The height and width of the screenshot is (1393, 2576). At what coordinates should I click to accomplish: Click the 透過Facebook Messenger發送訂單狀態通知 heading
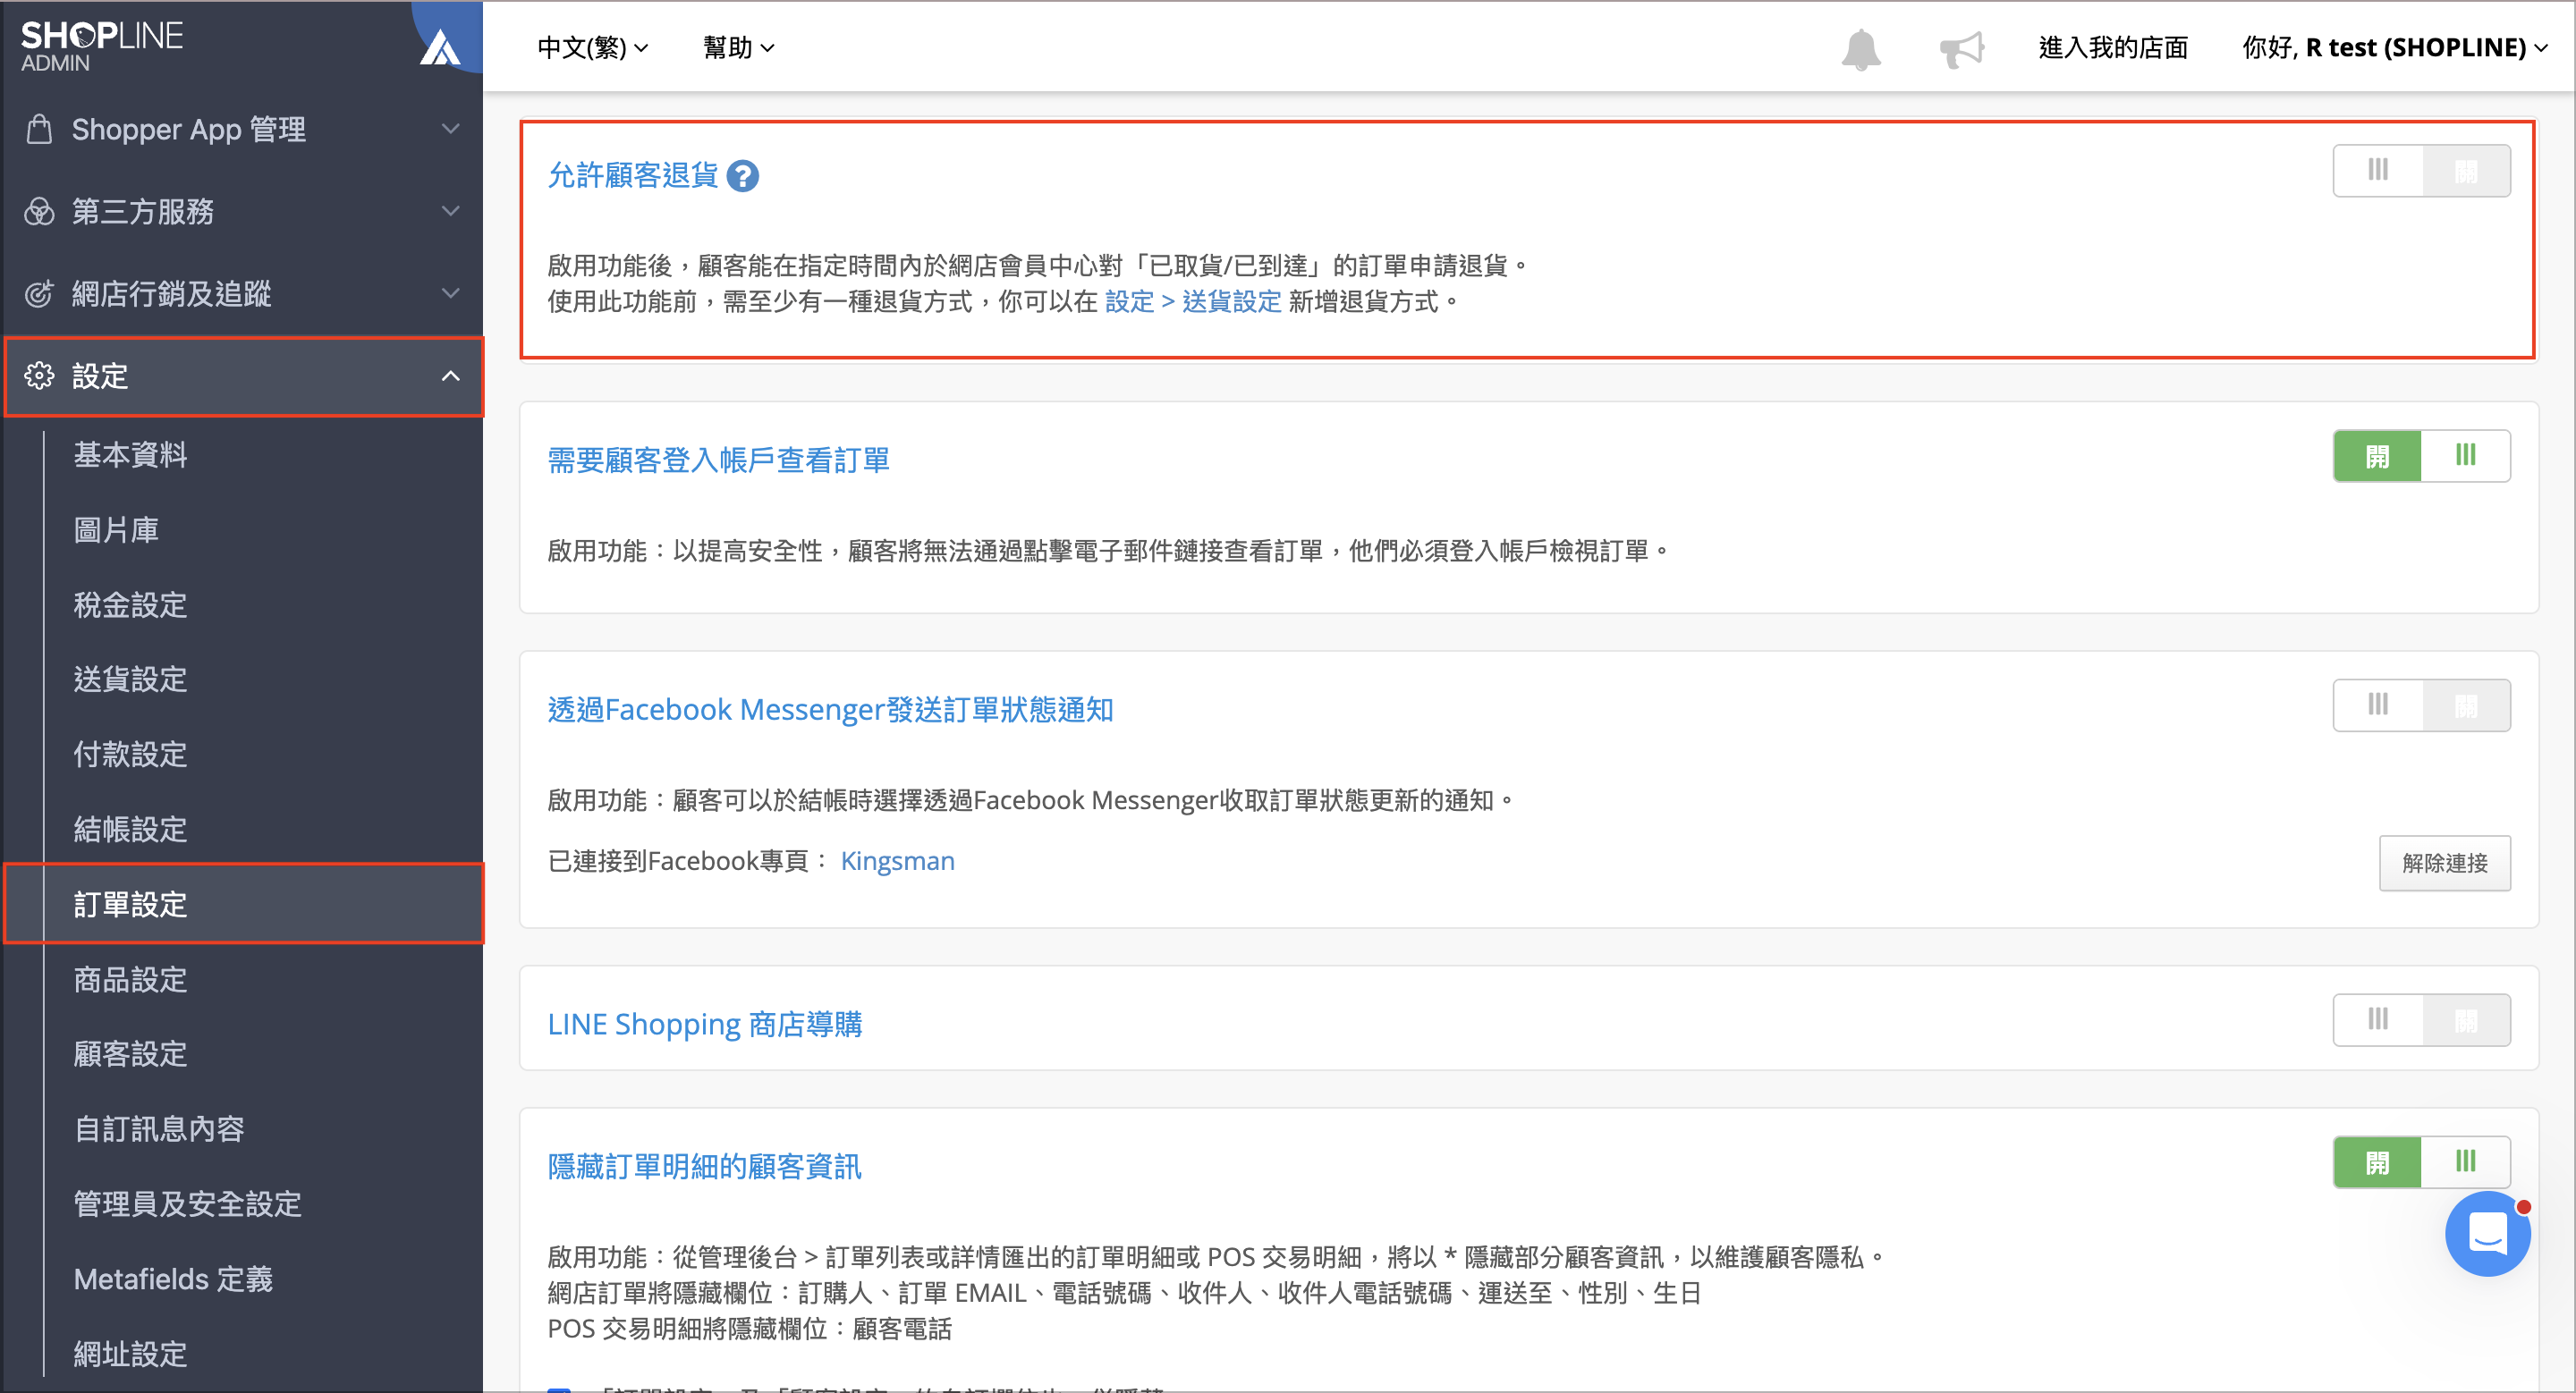(x=830, y=710)
